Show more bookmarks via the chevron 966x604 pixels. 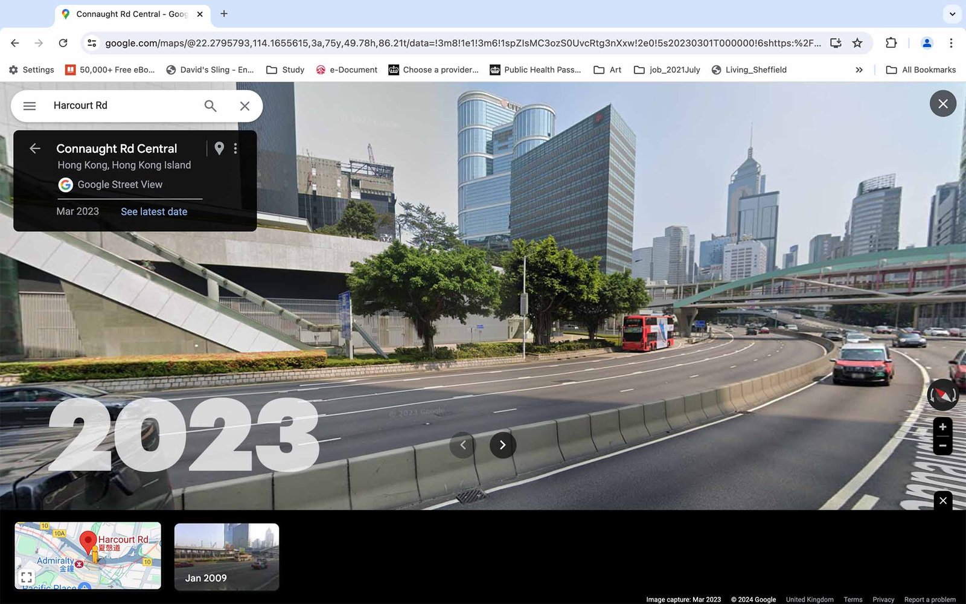(x=859, y=70)
